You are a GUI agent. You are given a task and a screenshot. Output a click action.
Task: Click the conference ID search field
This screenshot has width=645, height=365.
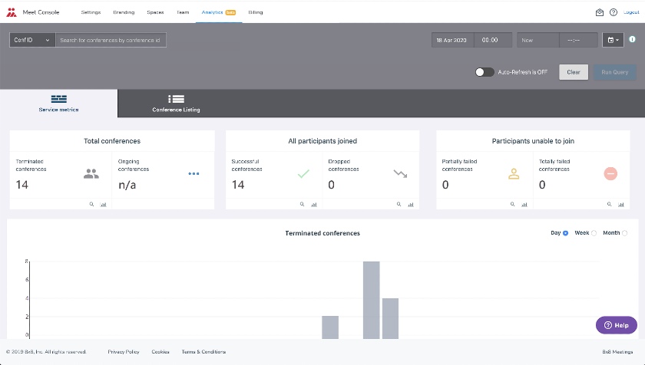click(111, 40)
